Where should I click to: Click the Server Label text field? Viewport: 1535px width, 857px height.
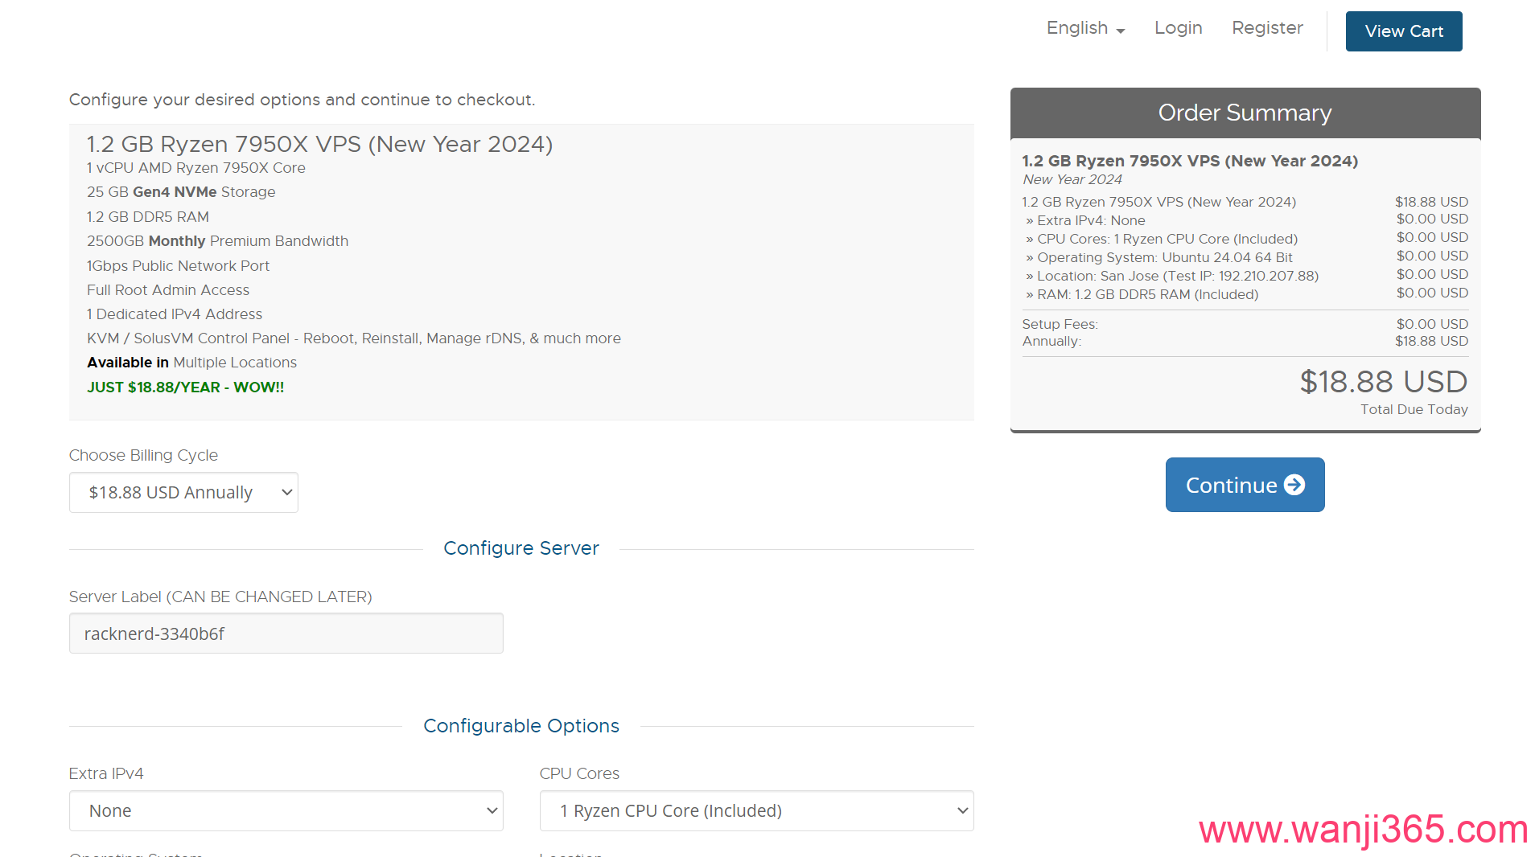click(x=286, y=634)
